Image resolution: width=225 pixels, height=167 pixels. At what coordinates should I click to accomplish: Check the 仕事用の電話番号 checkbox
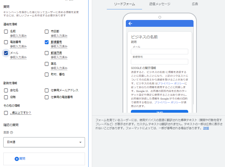click(47, 97)
